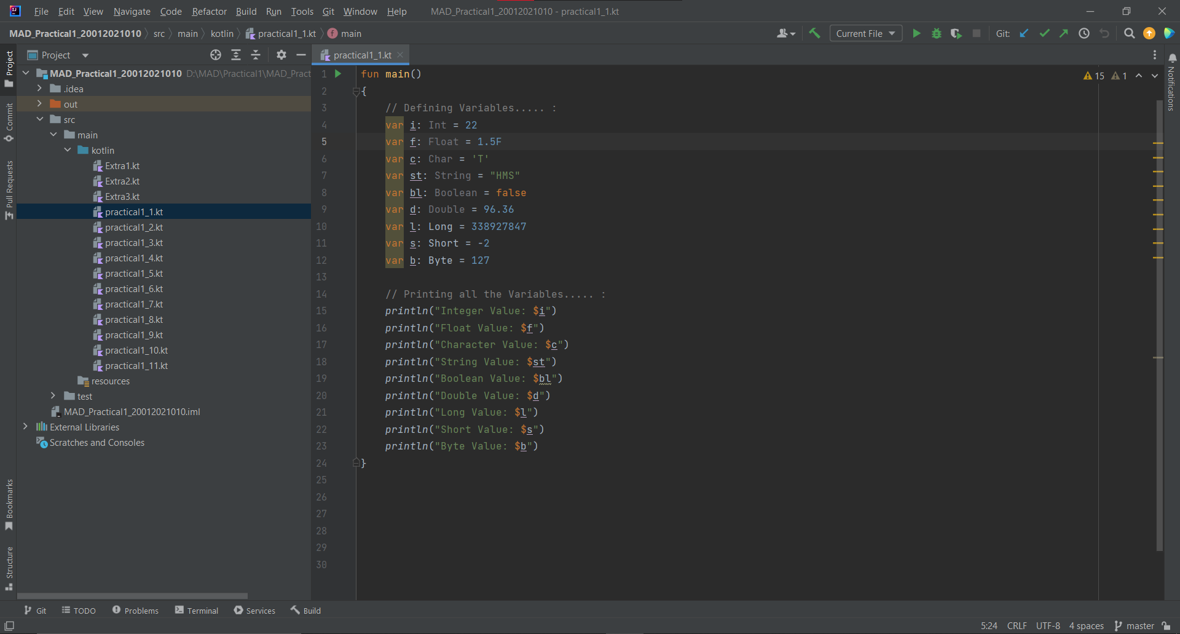The height and width of the screenshot is (634, 1180).
Task: Open the Current File run configuration dropdown
Action: [866, 34]
